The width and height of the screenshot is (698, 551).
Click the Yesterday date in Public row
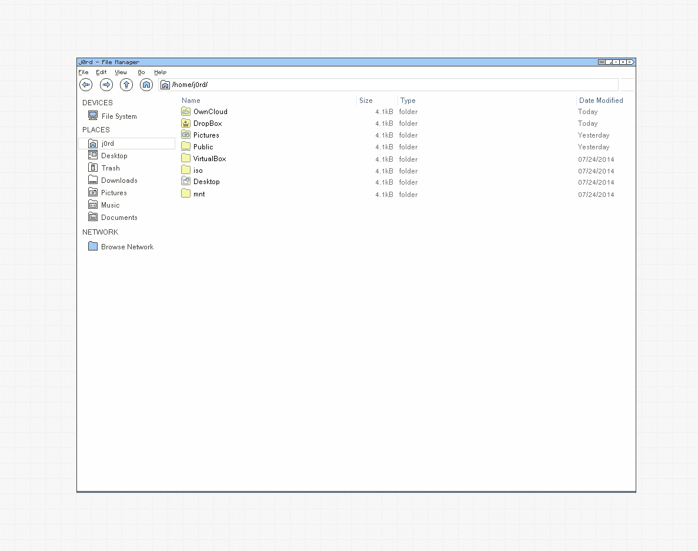click(593, 147)
